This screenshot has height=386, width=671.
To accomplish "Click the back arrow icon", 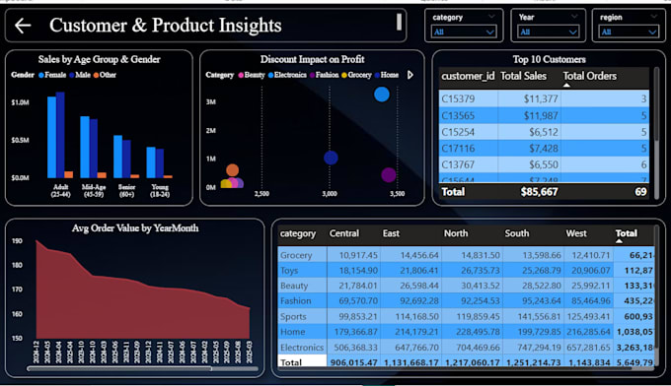I will [x=23, y=26].
